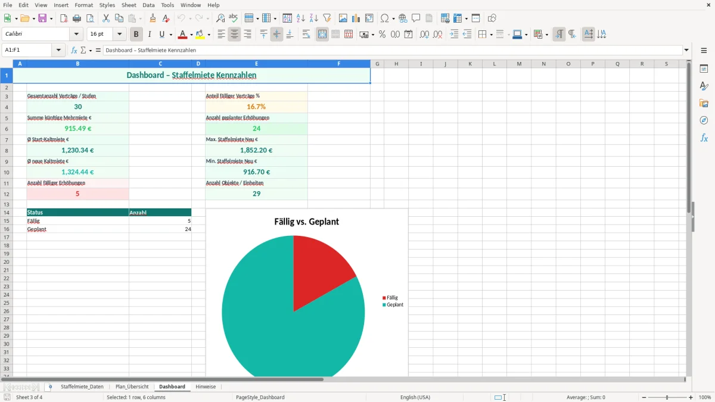Toggle Wrap Text

[306, 35]
